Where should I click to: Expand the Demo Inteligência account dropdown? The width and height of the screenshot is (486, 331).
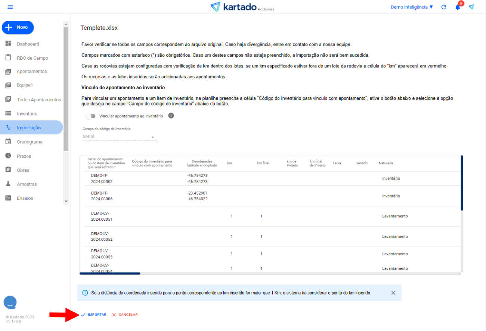point(412,7)
